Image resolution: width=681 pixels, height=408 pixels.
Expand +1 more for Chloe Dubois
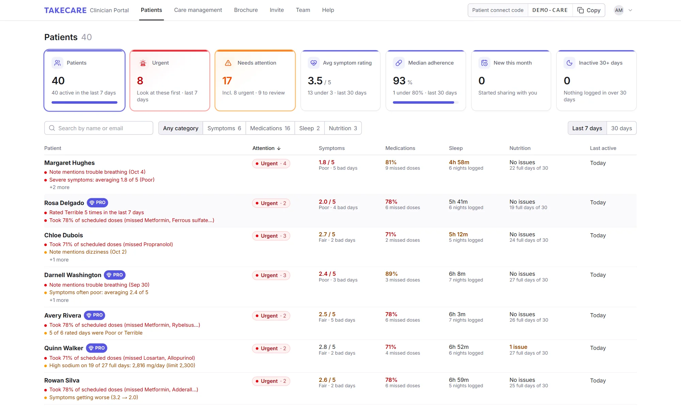pos(59,260)
